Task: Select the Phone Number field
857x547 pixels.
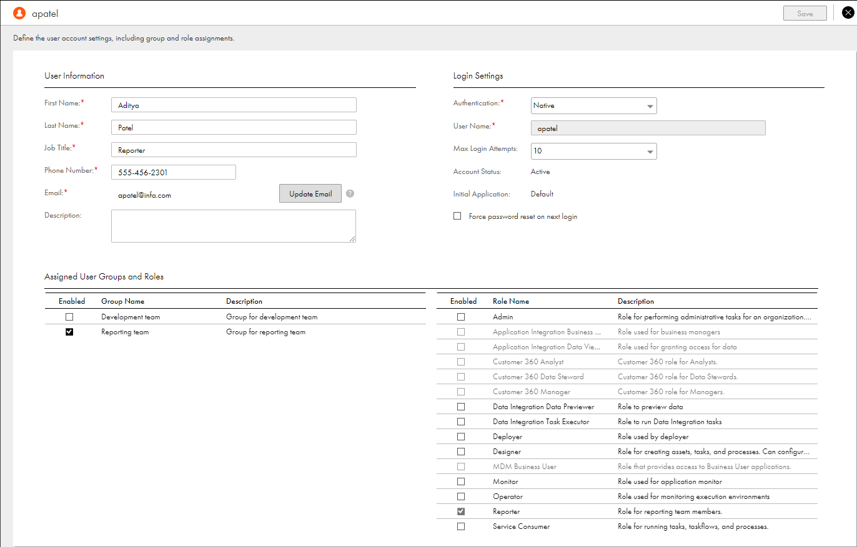Action: coord(173,173)
